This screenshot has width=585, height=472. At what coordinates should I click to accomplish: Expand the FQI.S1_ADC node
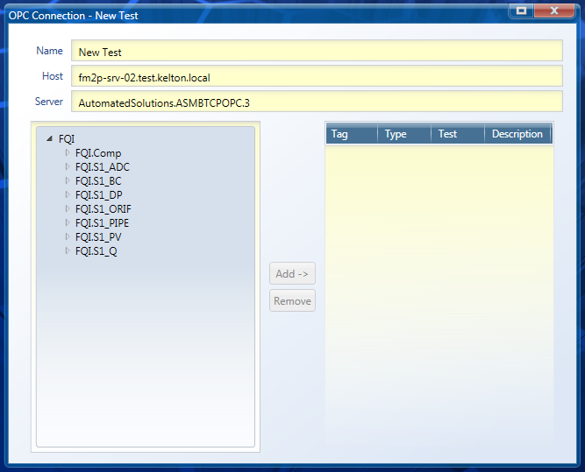click(68, 166)
